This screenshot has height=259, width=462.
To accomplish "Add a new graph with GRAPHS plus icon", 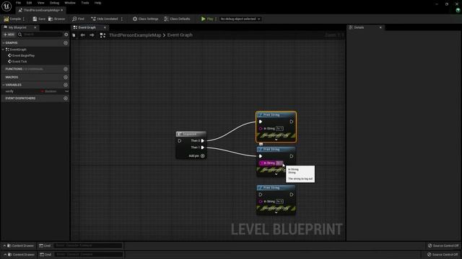I will point(66,43).
